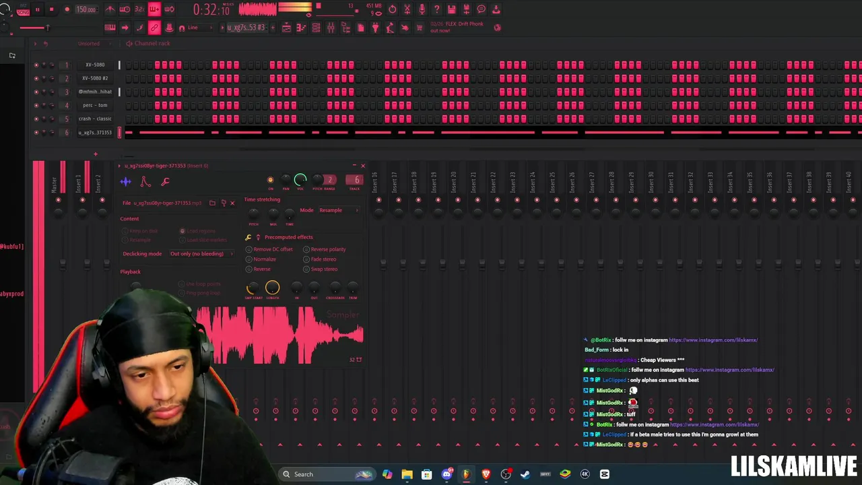Image resolution: width=862 pixels, height=485 pixels.
Task: Open sampler waveform settings tab icon
Action: [x=125, y=182]
